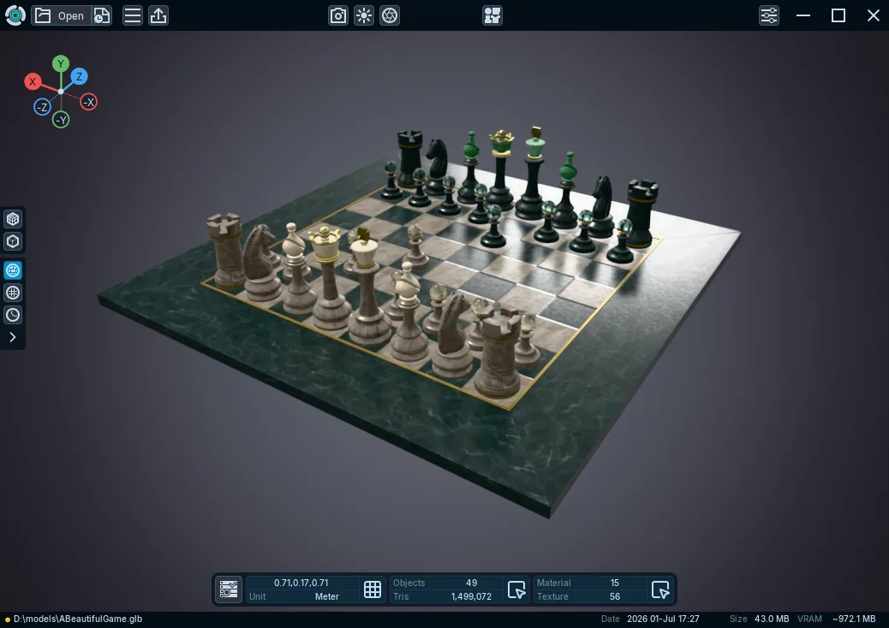Toggle the grid globe sidebar icon

13,293
